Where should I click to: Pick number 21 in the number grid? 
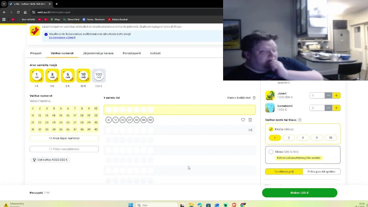(x=33, y=122)
